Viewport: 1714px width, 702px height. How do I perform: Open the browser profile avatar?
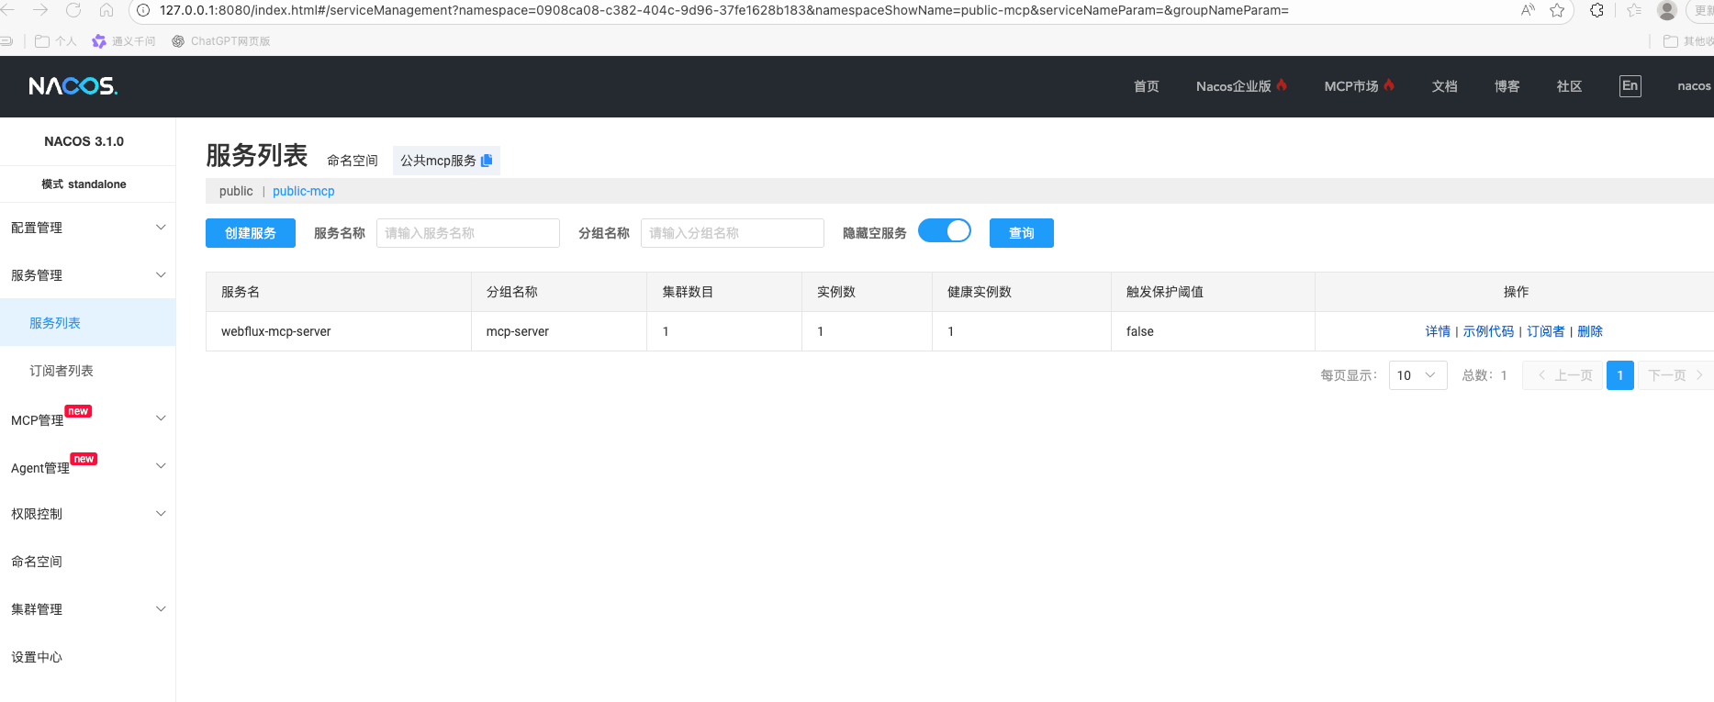click(x=1667, y=10)
